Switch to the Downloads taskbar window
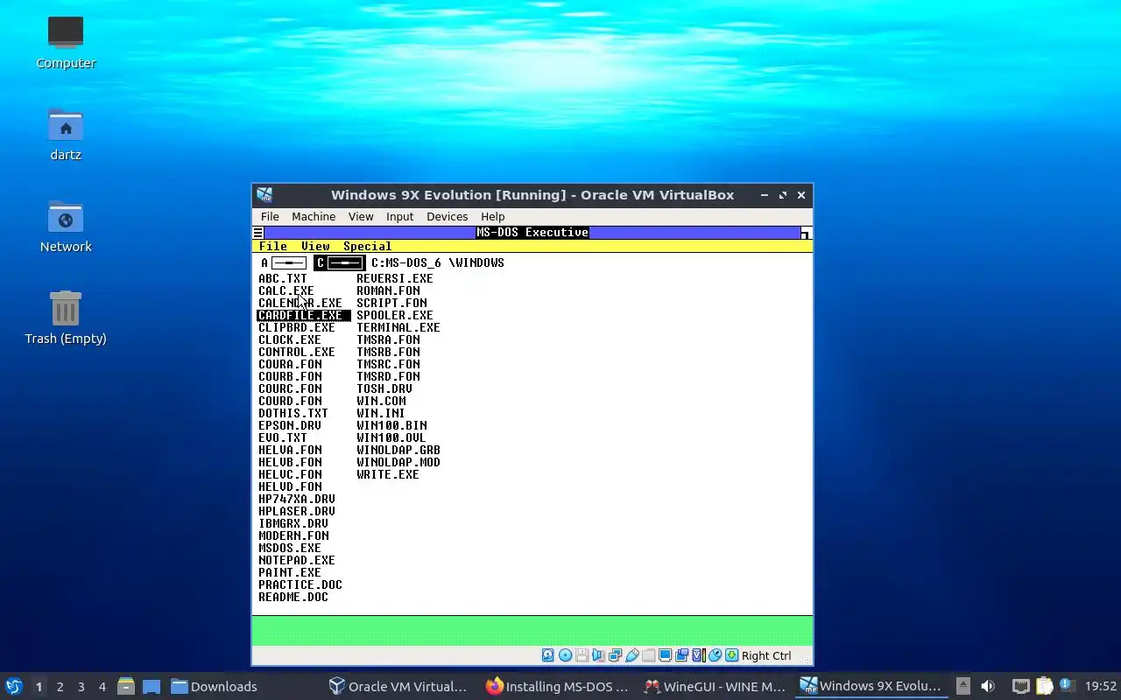Viewport: 1121px width, 700px height. [x=215, y=686]
